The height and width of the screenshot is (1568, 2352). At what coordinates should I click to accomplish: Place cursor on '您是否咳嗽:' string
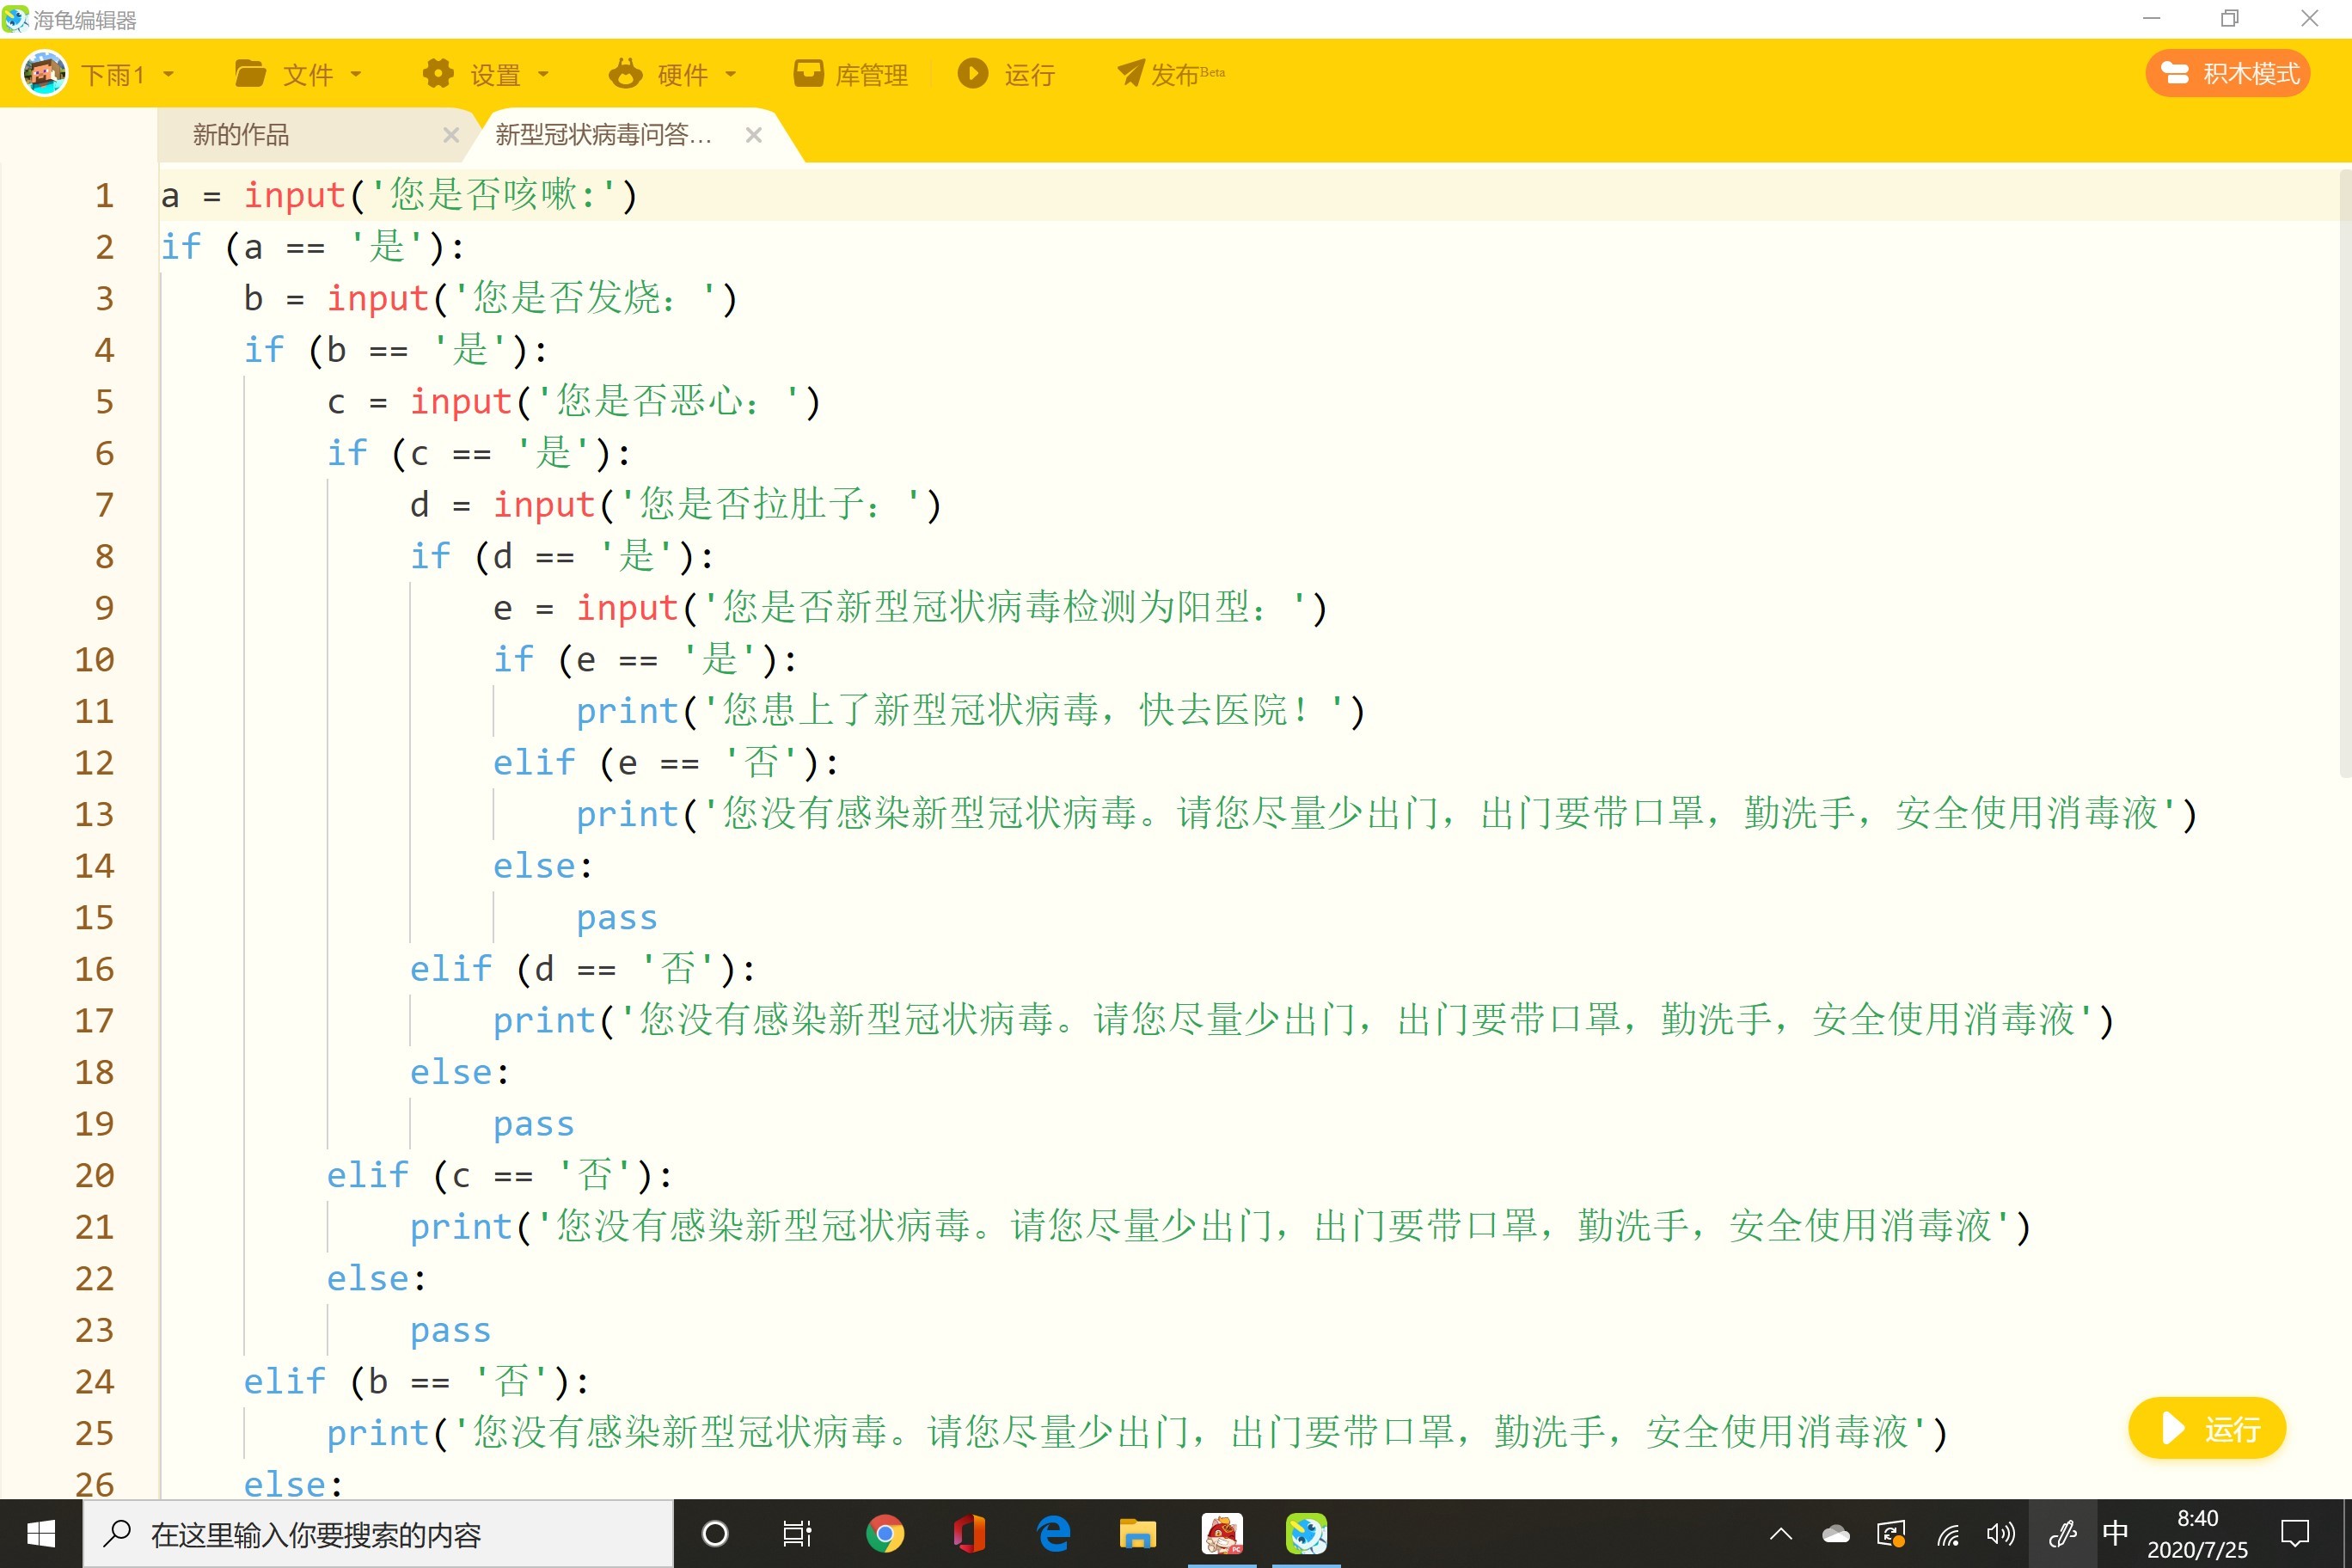494,195
